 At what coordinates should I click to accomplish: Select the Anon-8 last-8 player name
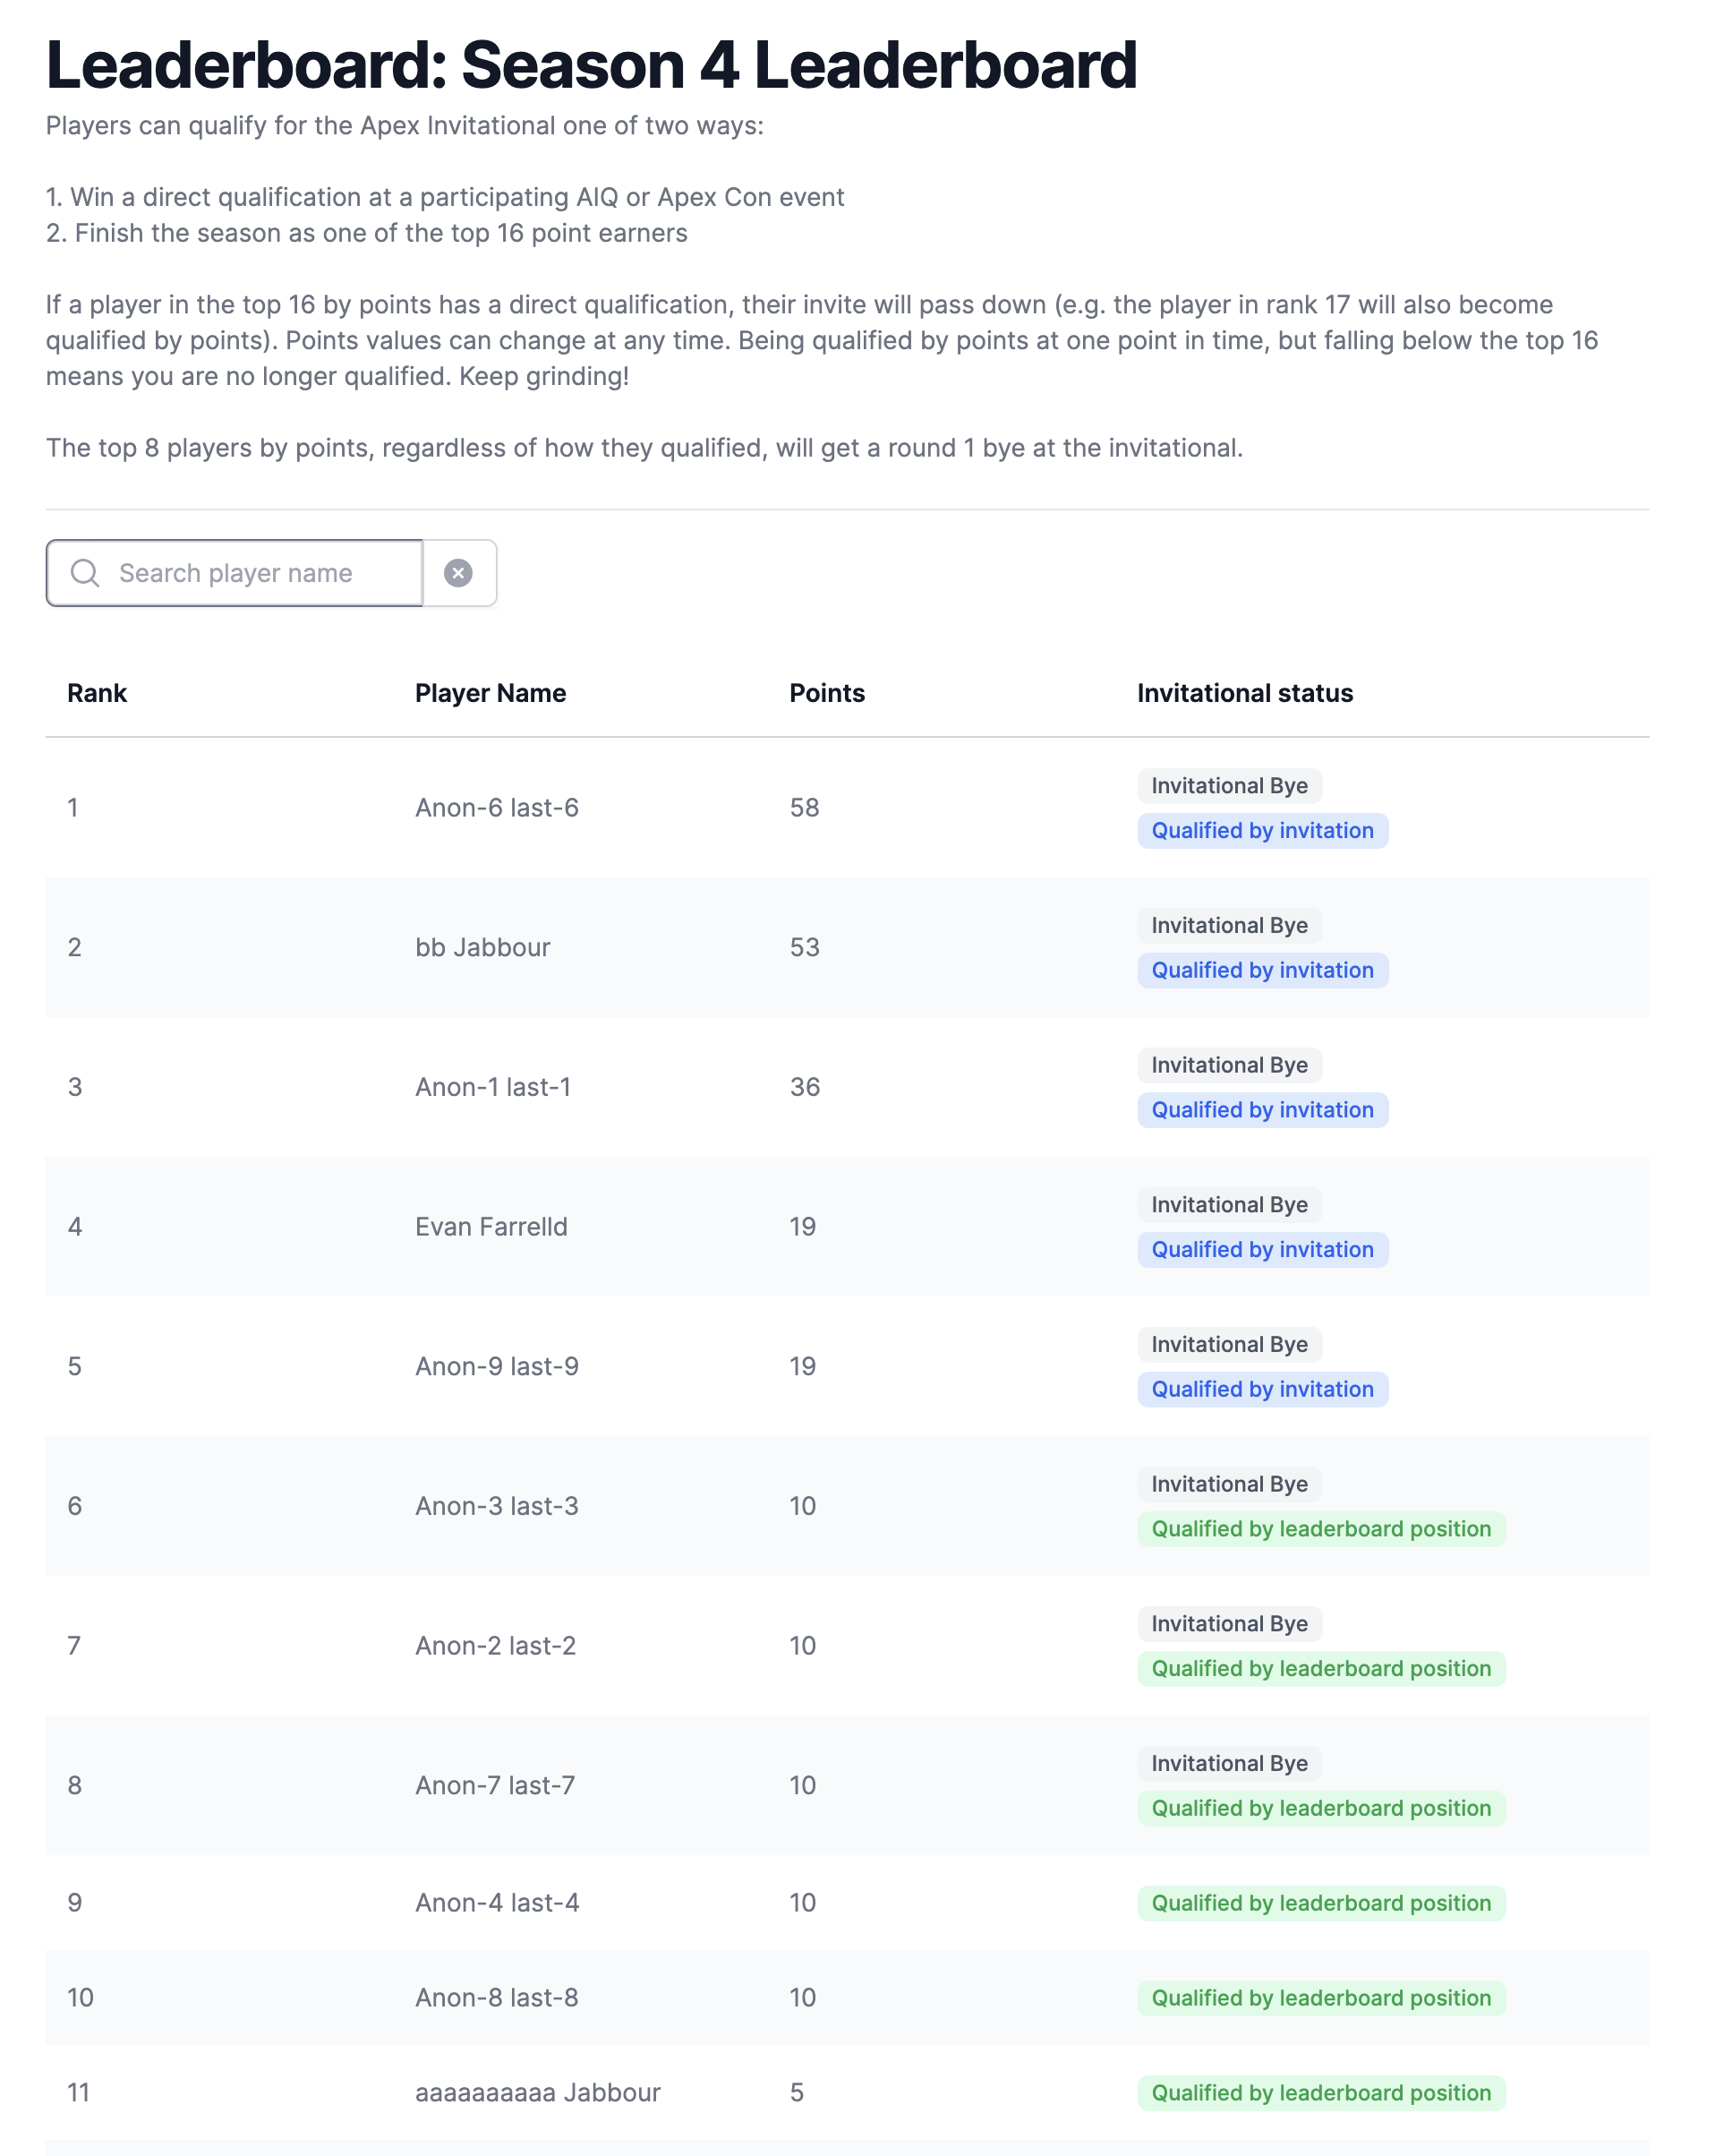497,1997
